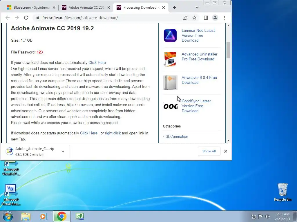Screen dimensions: 297x222
Task: Click the Show desktop button at taskbar end
Action: click(295, 216)
